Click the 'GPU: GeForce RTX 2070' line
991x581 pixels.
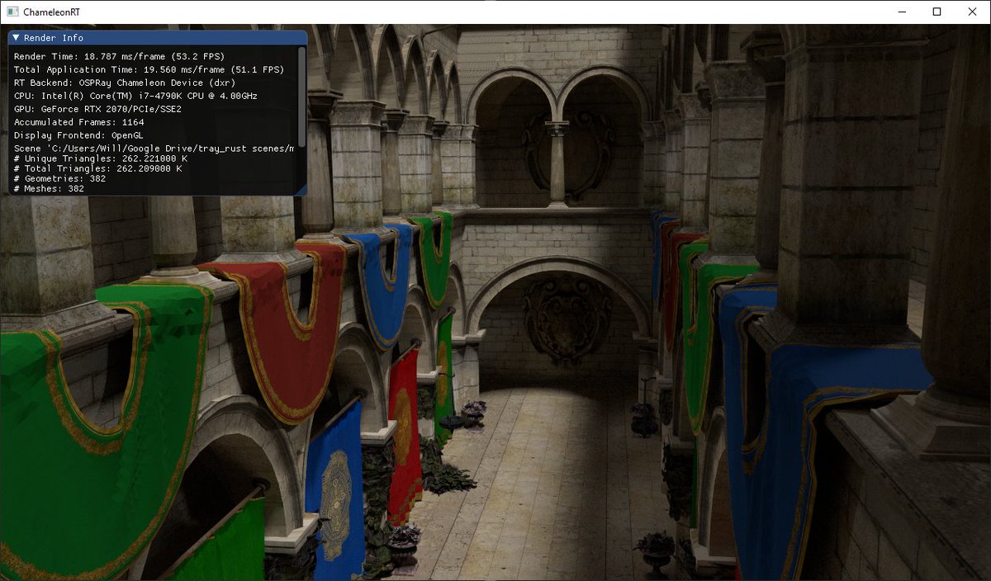click(97, 109)
